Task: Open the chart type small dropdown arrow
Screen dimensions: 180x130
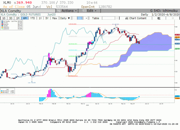Action: click(x=86, y=18)
